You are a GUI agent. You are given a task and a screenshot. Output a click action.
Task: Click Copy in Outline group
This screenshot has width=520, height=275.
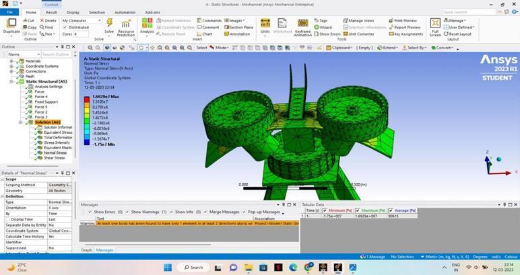click(x=30, y=27)
